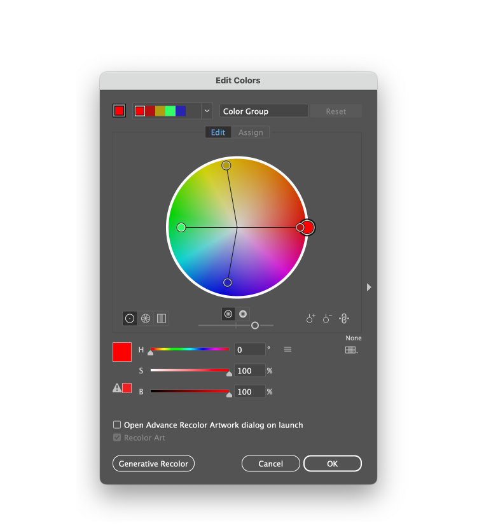Click the green color marker on wheel
Image resolution: width=477 pixels, height=528 pixels.
(181, 227)
